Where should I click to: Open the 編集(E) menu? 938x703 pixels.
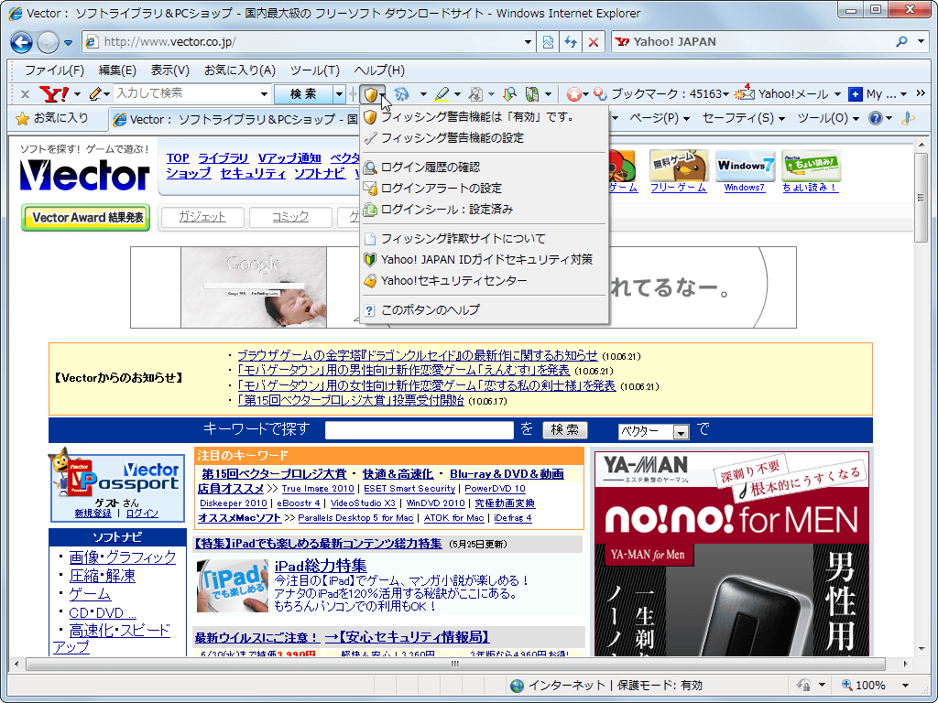pyautogui.click(x=117, y=70)
